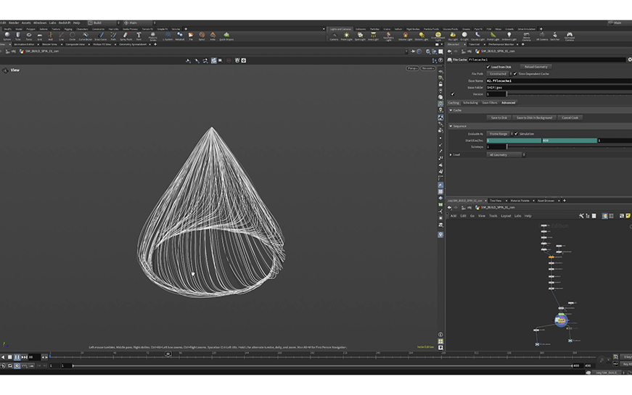Select the Sphere shelf tool

[x=7, y=36]
